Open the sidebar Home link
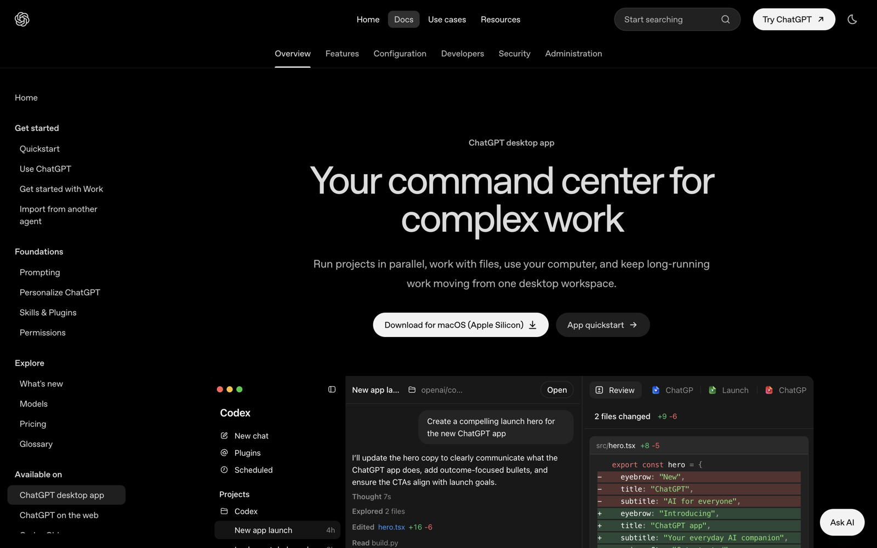 click(26, 98)
